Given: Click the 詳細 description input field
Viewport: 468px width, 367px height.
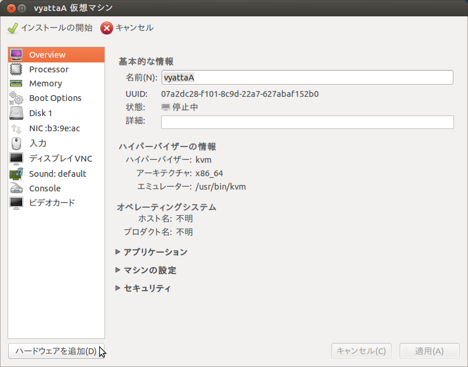Looking at the screenshot, I should (x=307, y=122).
